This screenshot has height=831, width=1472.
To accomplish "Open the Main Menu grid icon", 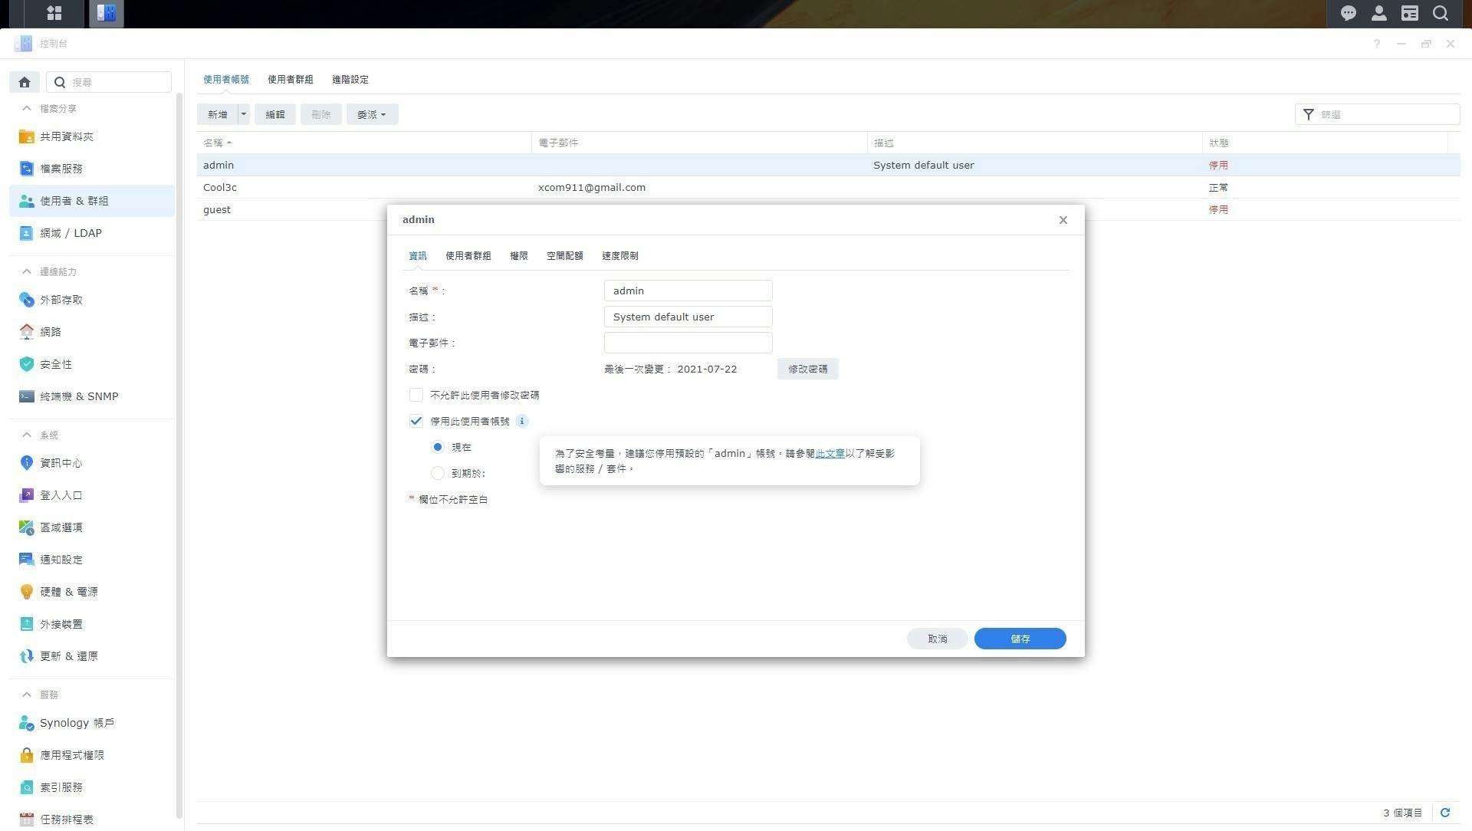I will (54, 13).
